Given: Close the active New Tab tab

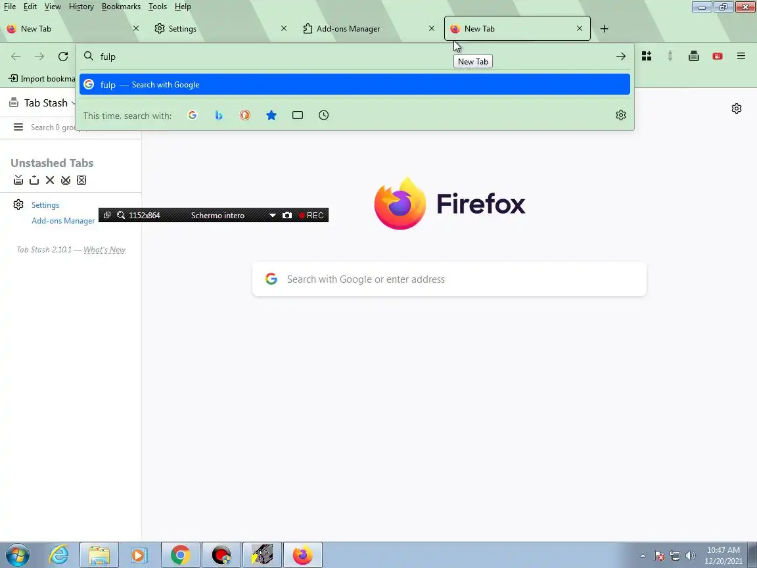Looking at the screenshot, I should tap(580, 28).
